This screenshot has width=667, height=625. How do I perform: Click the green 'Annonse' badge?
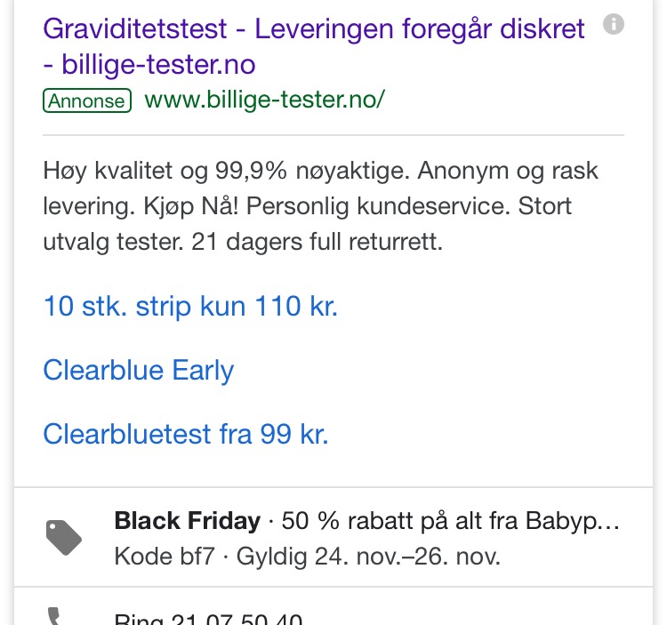click(x=87, y=100)
